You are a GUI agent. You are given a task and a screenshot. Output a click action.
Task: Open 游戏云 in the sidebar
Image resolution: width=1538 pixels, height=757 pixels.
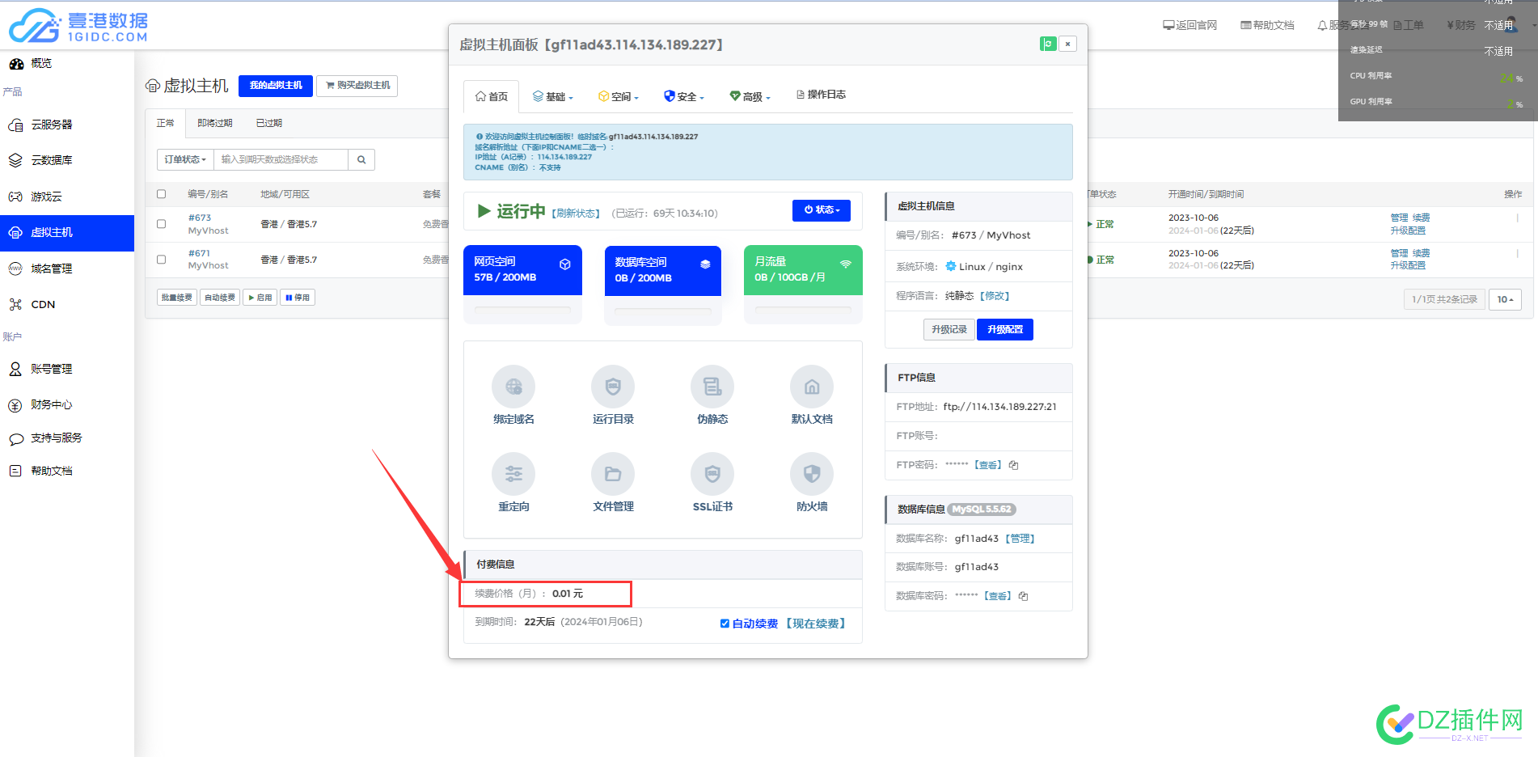[45, 197]
